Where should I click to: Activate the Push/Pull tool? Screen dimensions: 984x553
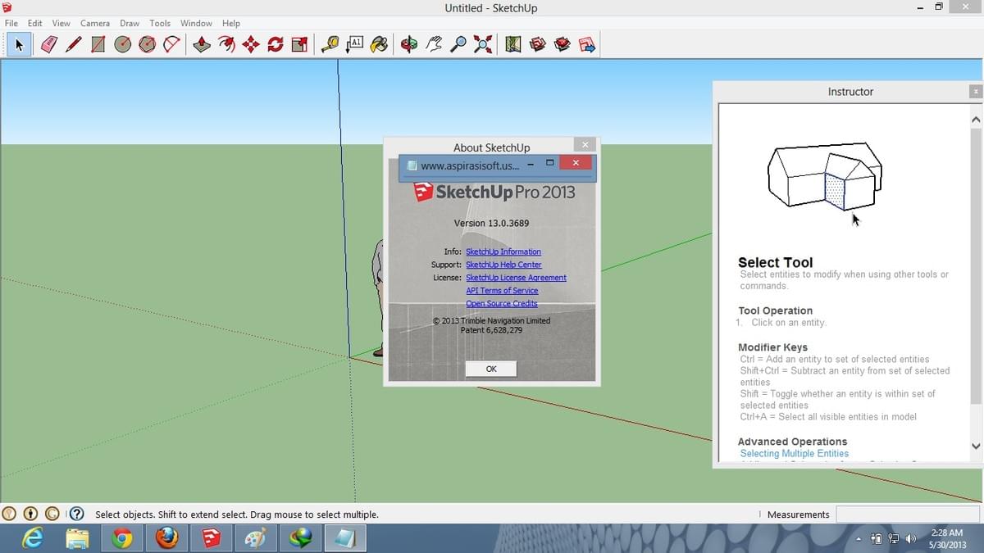(202, 44)
